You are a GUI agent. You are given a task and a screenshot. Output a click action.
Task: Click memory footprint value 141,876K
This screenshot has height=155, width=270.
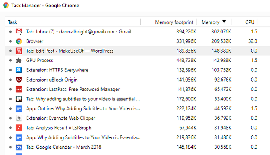tap(186, 89)
